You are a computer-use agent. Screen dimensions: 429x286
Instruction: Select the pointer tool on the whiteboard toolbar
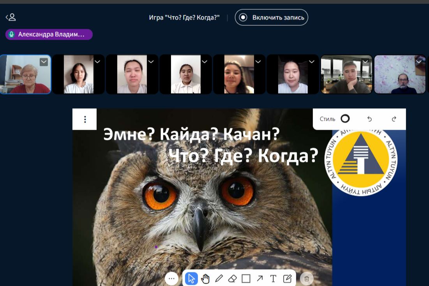(191, 278)
